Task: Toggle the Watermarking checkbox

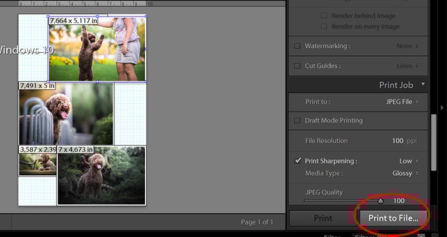Action: (297, 46)
